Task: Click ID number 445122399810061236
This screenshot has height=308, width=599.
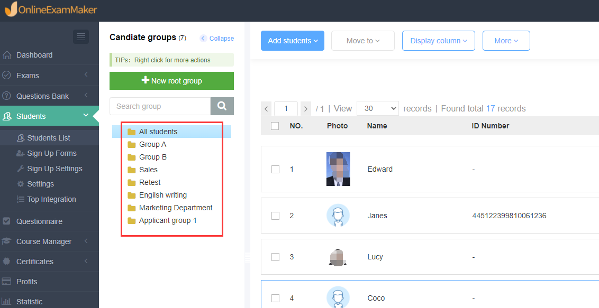Action: click(x=509, y=216)
